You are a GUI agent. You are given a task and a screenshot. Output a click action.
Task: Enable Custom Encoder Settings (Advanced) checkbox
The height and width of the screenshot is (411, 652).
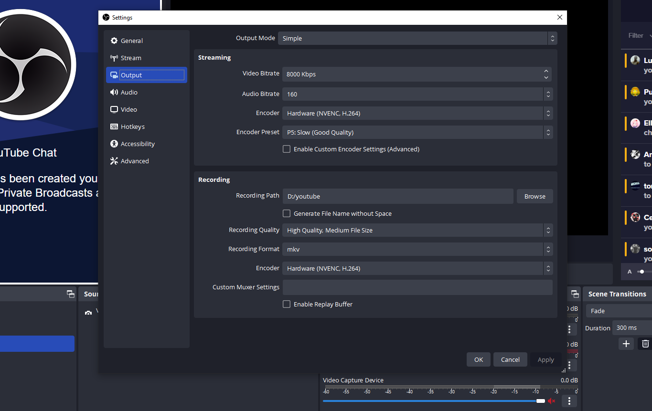pyautogui.click(x=287, y=149)
